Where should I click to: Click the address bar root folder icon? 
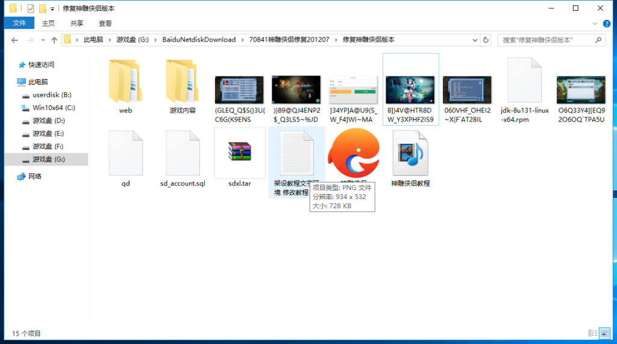pos(67,40)
